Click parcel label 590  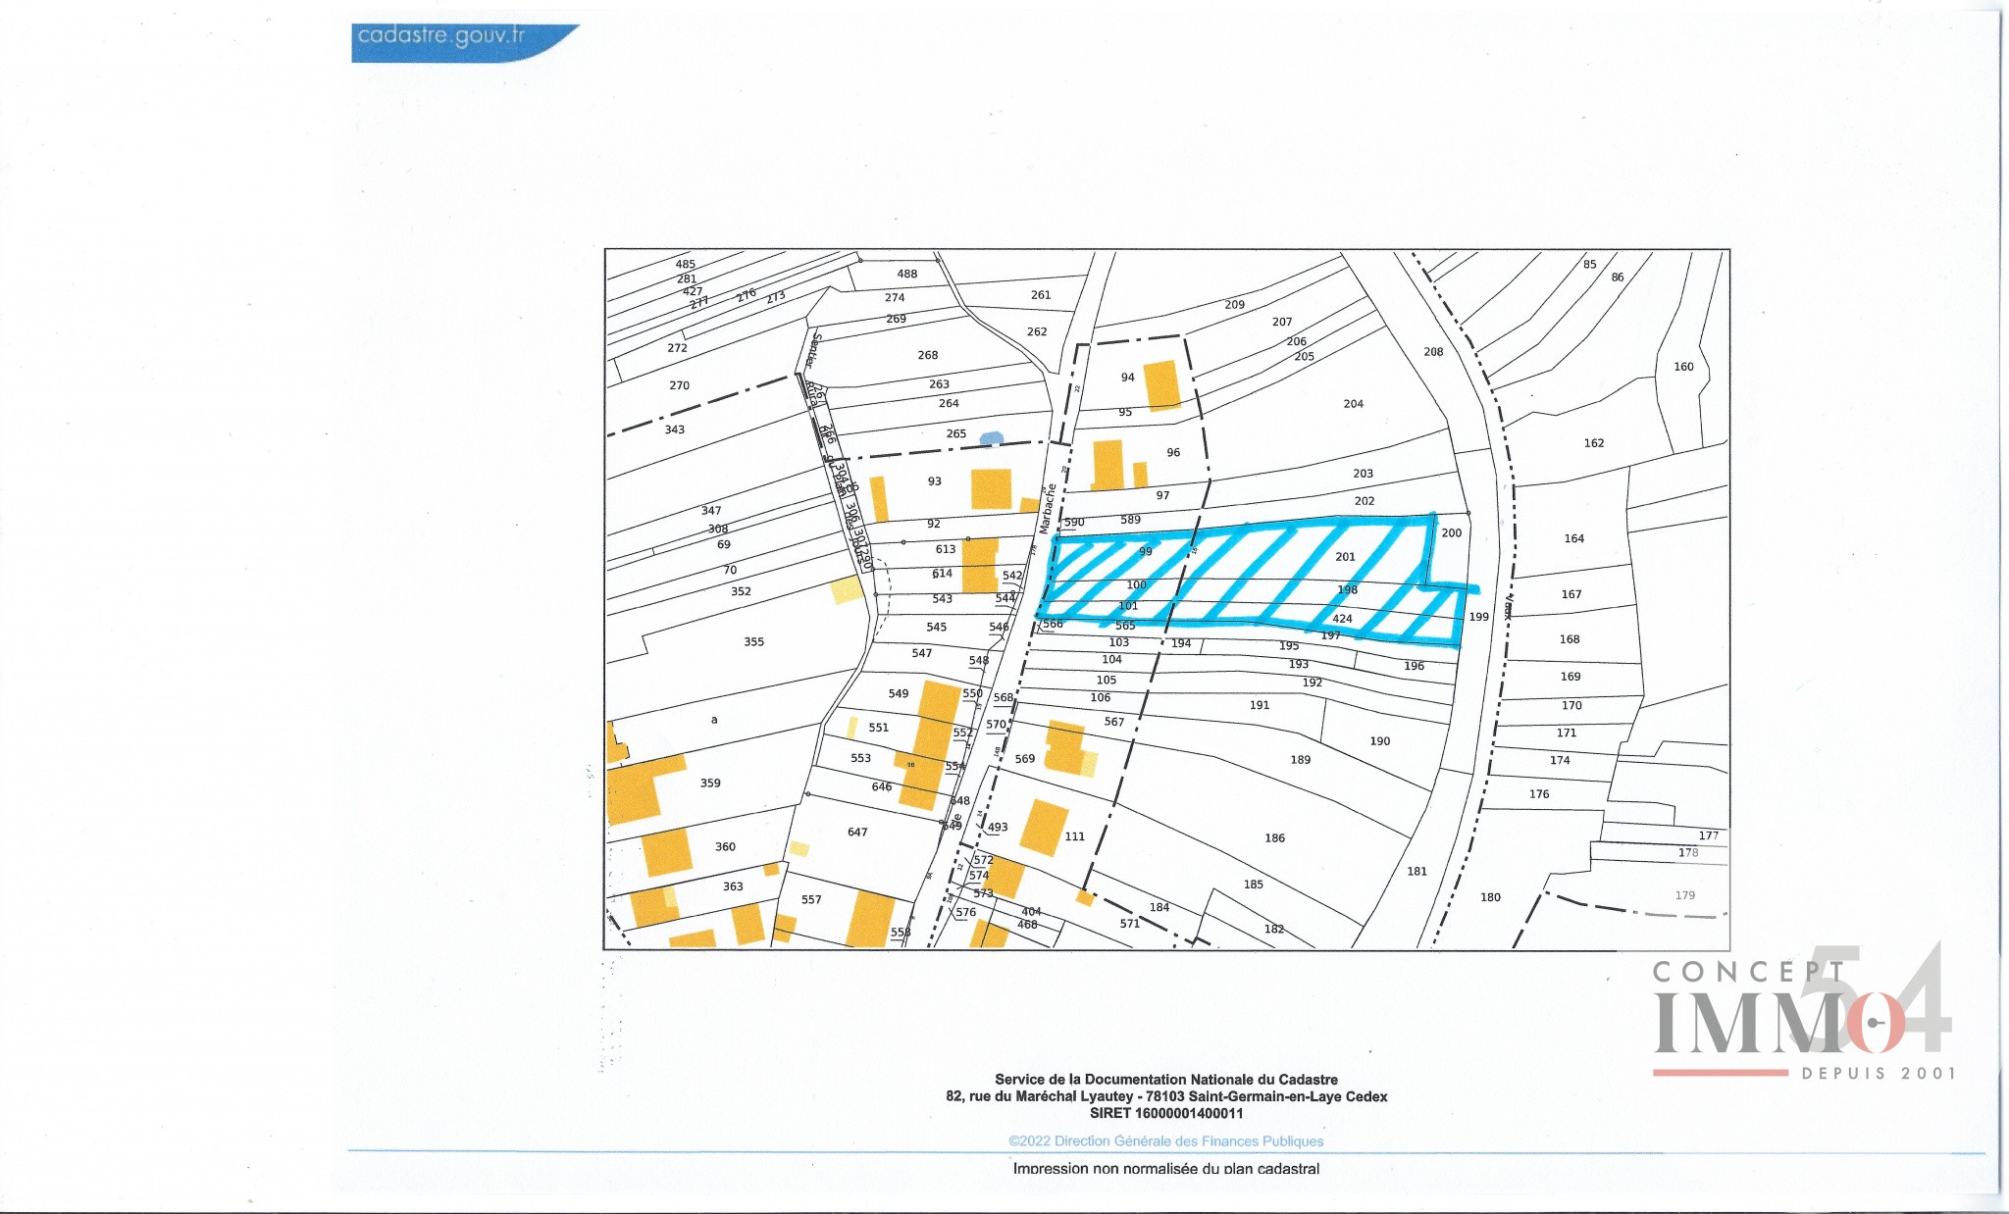(1075, 523)
